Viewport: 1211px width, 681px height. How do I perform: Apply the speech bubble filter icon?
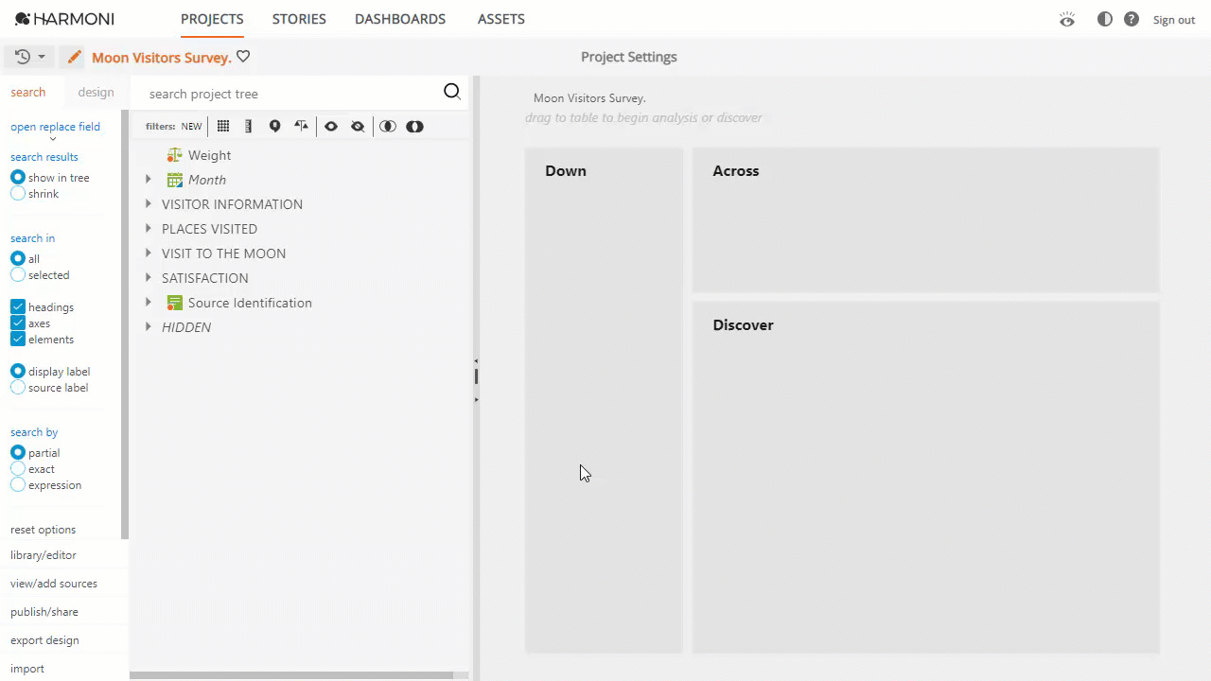[274, 126]
